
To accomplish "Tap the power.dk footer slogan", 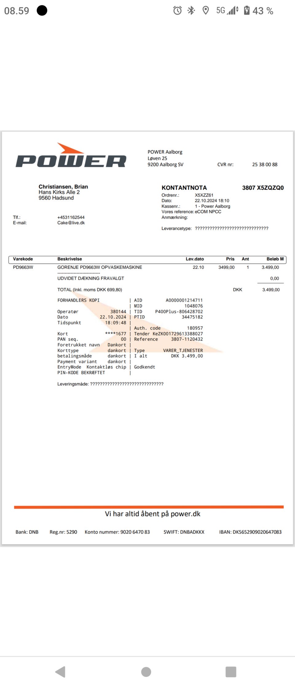I will (x=153, y=514).
